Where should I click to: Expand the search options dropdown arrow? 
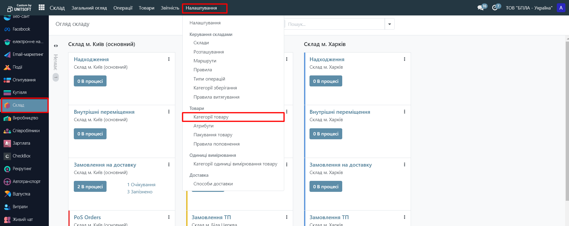(x=390, y=24)
